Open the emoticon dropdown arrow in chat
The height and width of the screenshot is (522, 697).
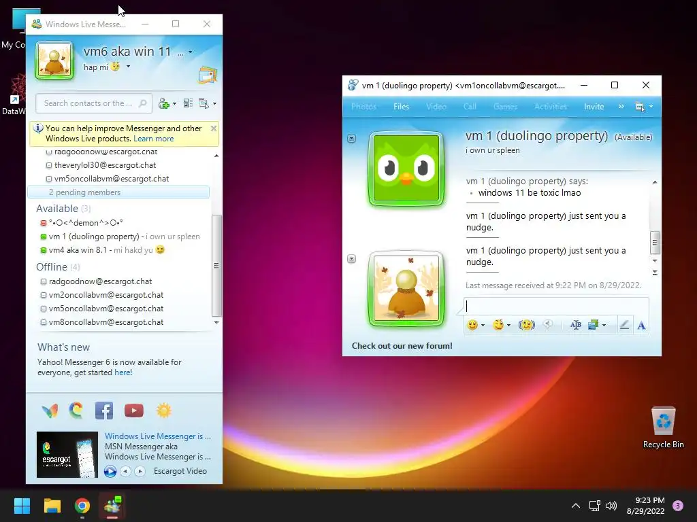[483, 326]
